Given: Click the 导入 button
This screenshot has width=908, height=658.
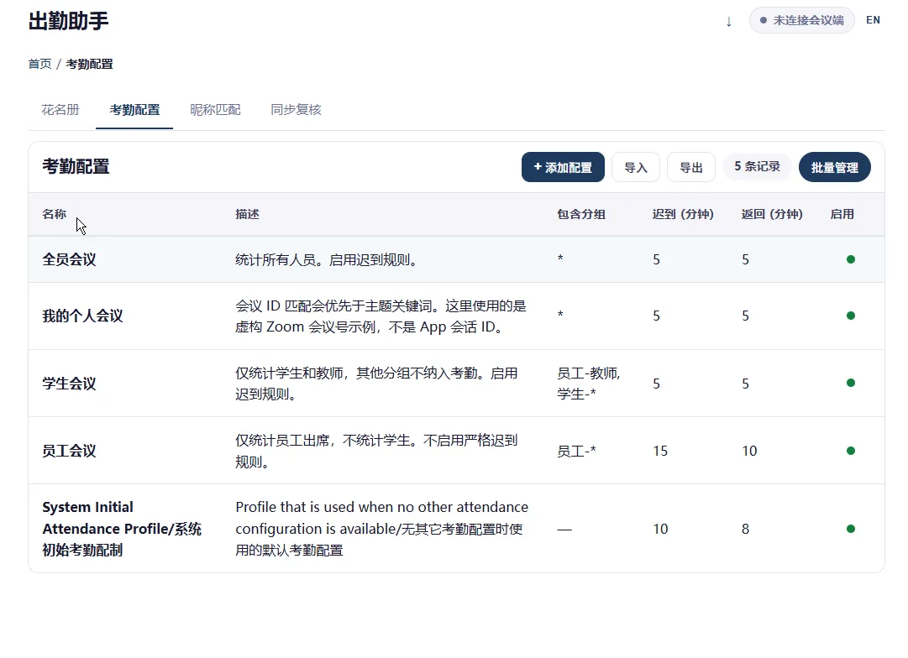Looking at the screenshot, I should pyautogui.click(x=635, y=167).
